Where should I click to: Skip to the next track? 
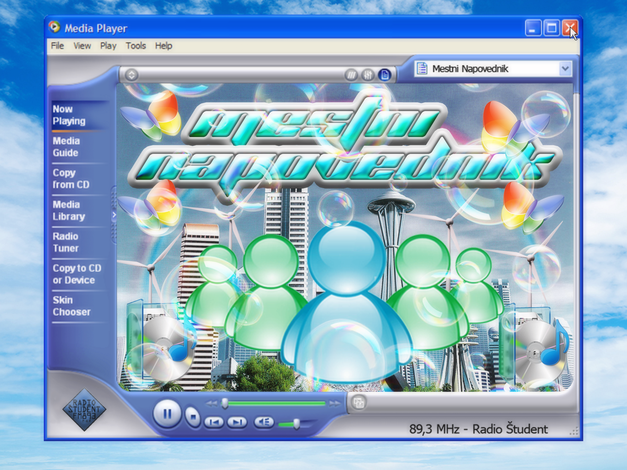[237, 422]
